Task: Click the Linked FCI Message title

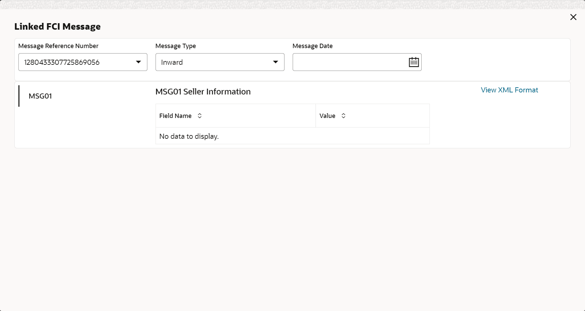Action: (x=57, y=27)
